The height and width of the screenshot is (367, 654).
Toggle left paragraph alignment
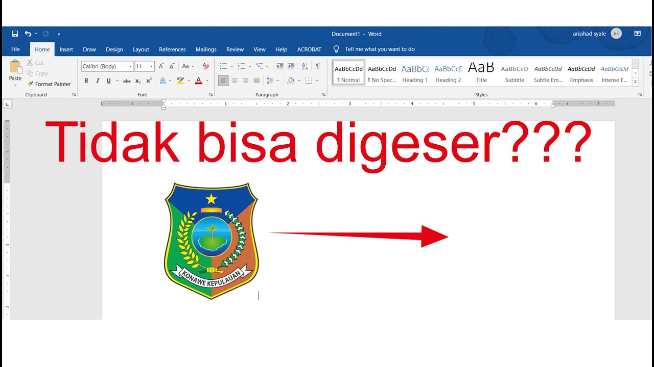pos(223,81)
